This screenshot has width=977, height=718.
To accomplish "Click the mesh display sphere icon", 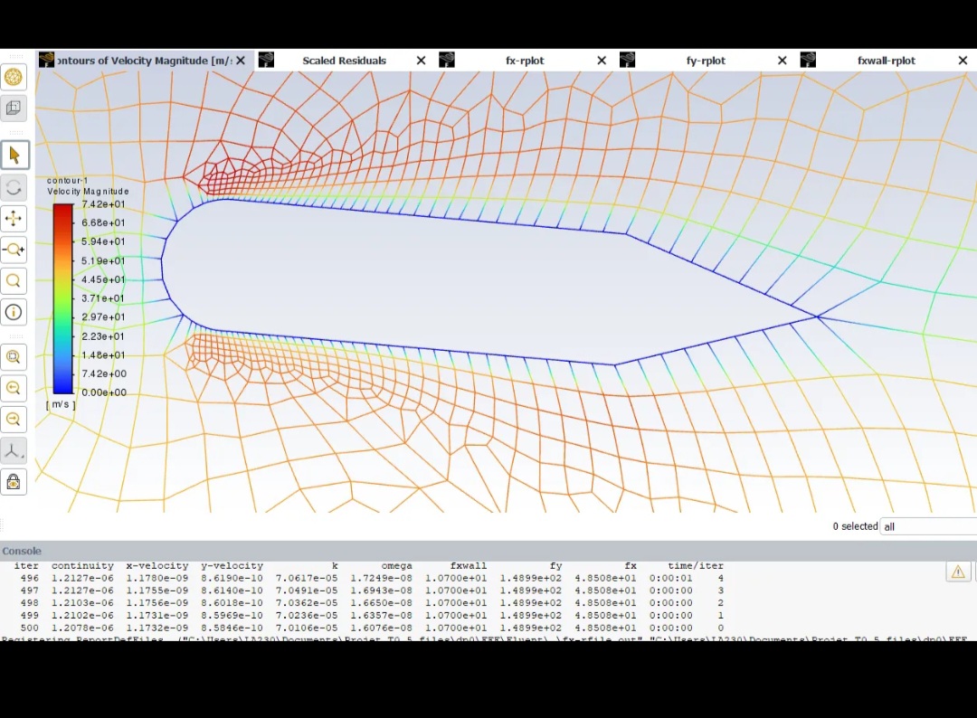I will pyautogui.click(x=14, y=78).
